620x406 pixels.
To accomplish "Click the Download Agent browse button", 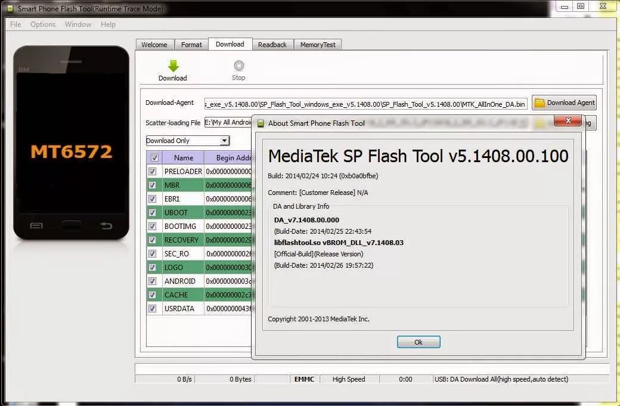I will (x=564, y=103).
